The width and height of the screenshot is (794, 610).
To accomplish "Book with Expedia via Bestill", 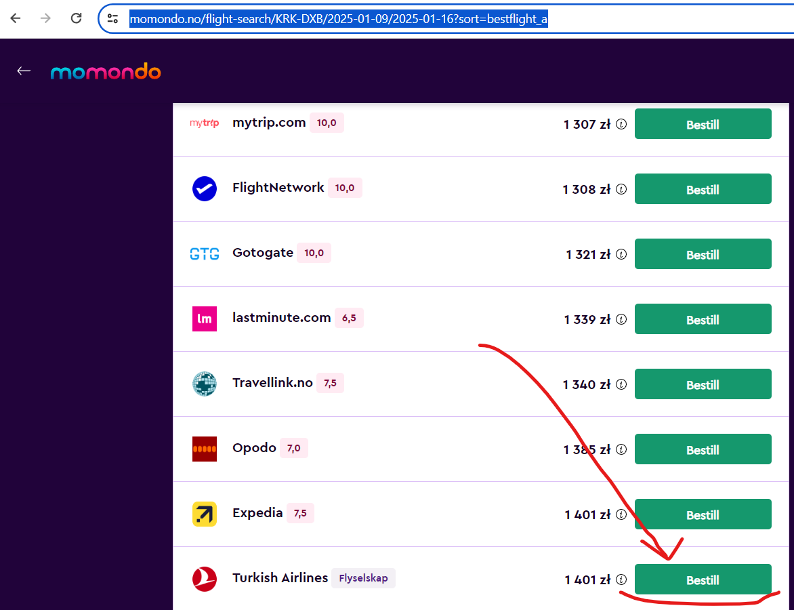I will click(703, 514).
